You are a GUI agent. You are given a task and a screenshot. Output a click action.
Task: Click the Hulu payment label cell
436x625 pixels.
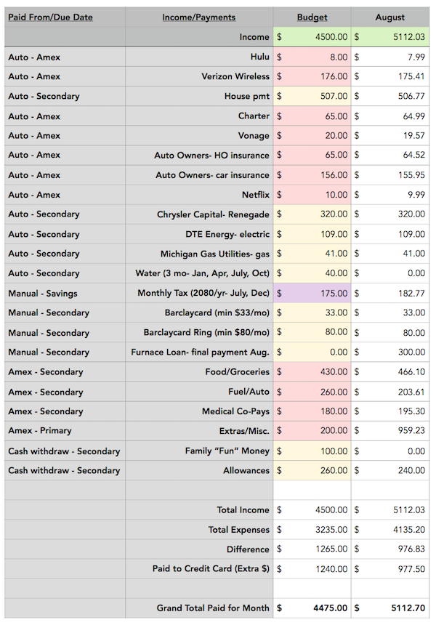click(199, 57)
